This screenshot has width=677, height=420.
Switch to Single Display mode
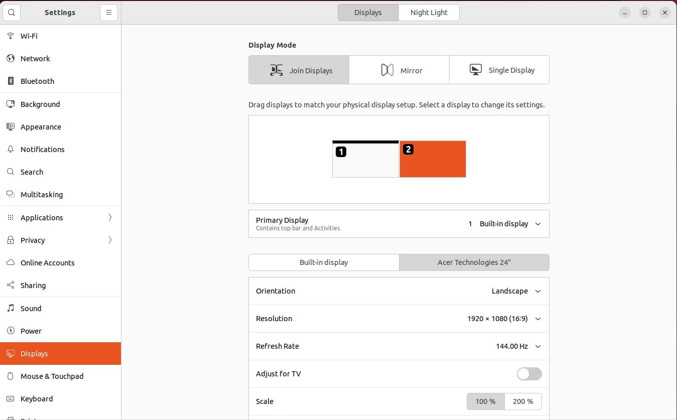(x=499, y=70)
